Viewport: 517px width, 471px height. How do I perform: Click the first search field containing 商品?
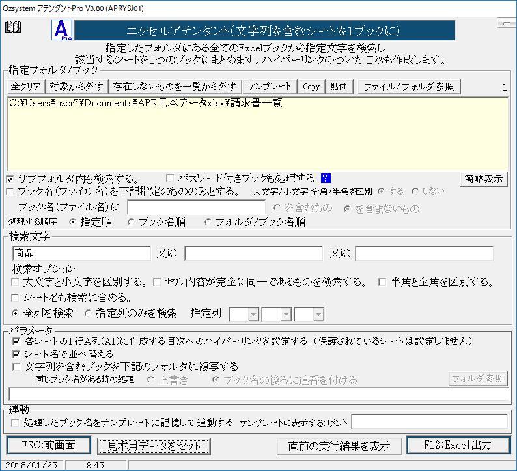click(x=81, y=253)
